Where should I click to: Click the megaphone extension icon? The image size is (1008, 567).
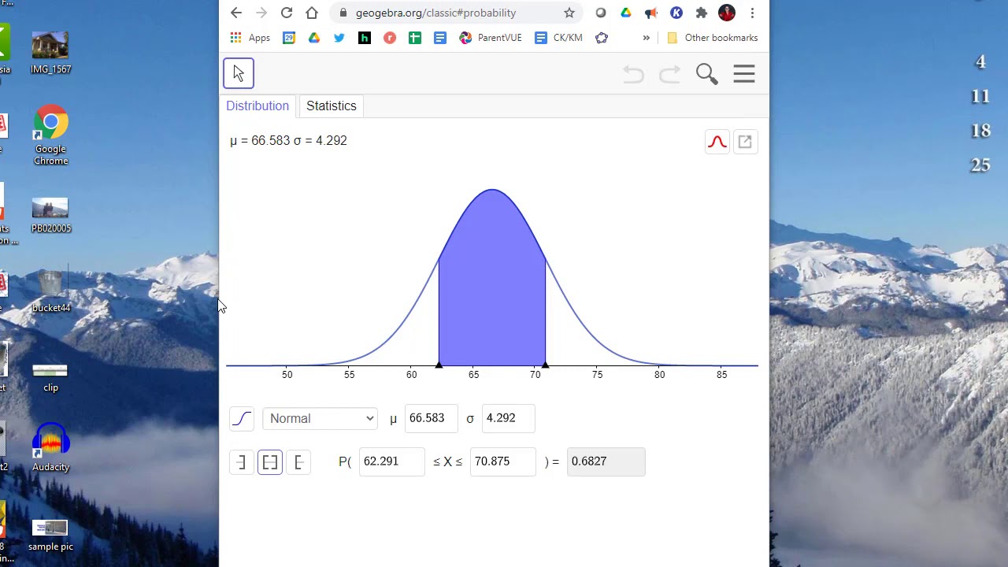(x=651, y=13)
